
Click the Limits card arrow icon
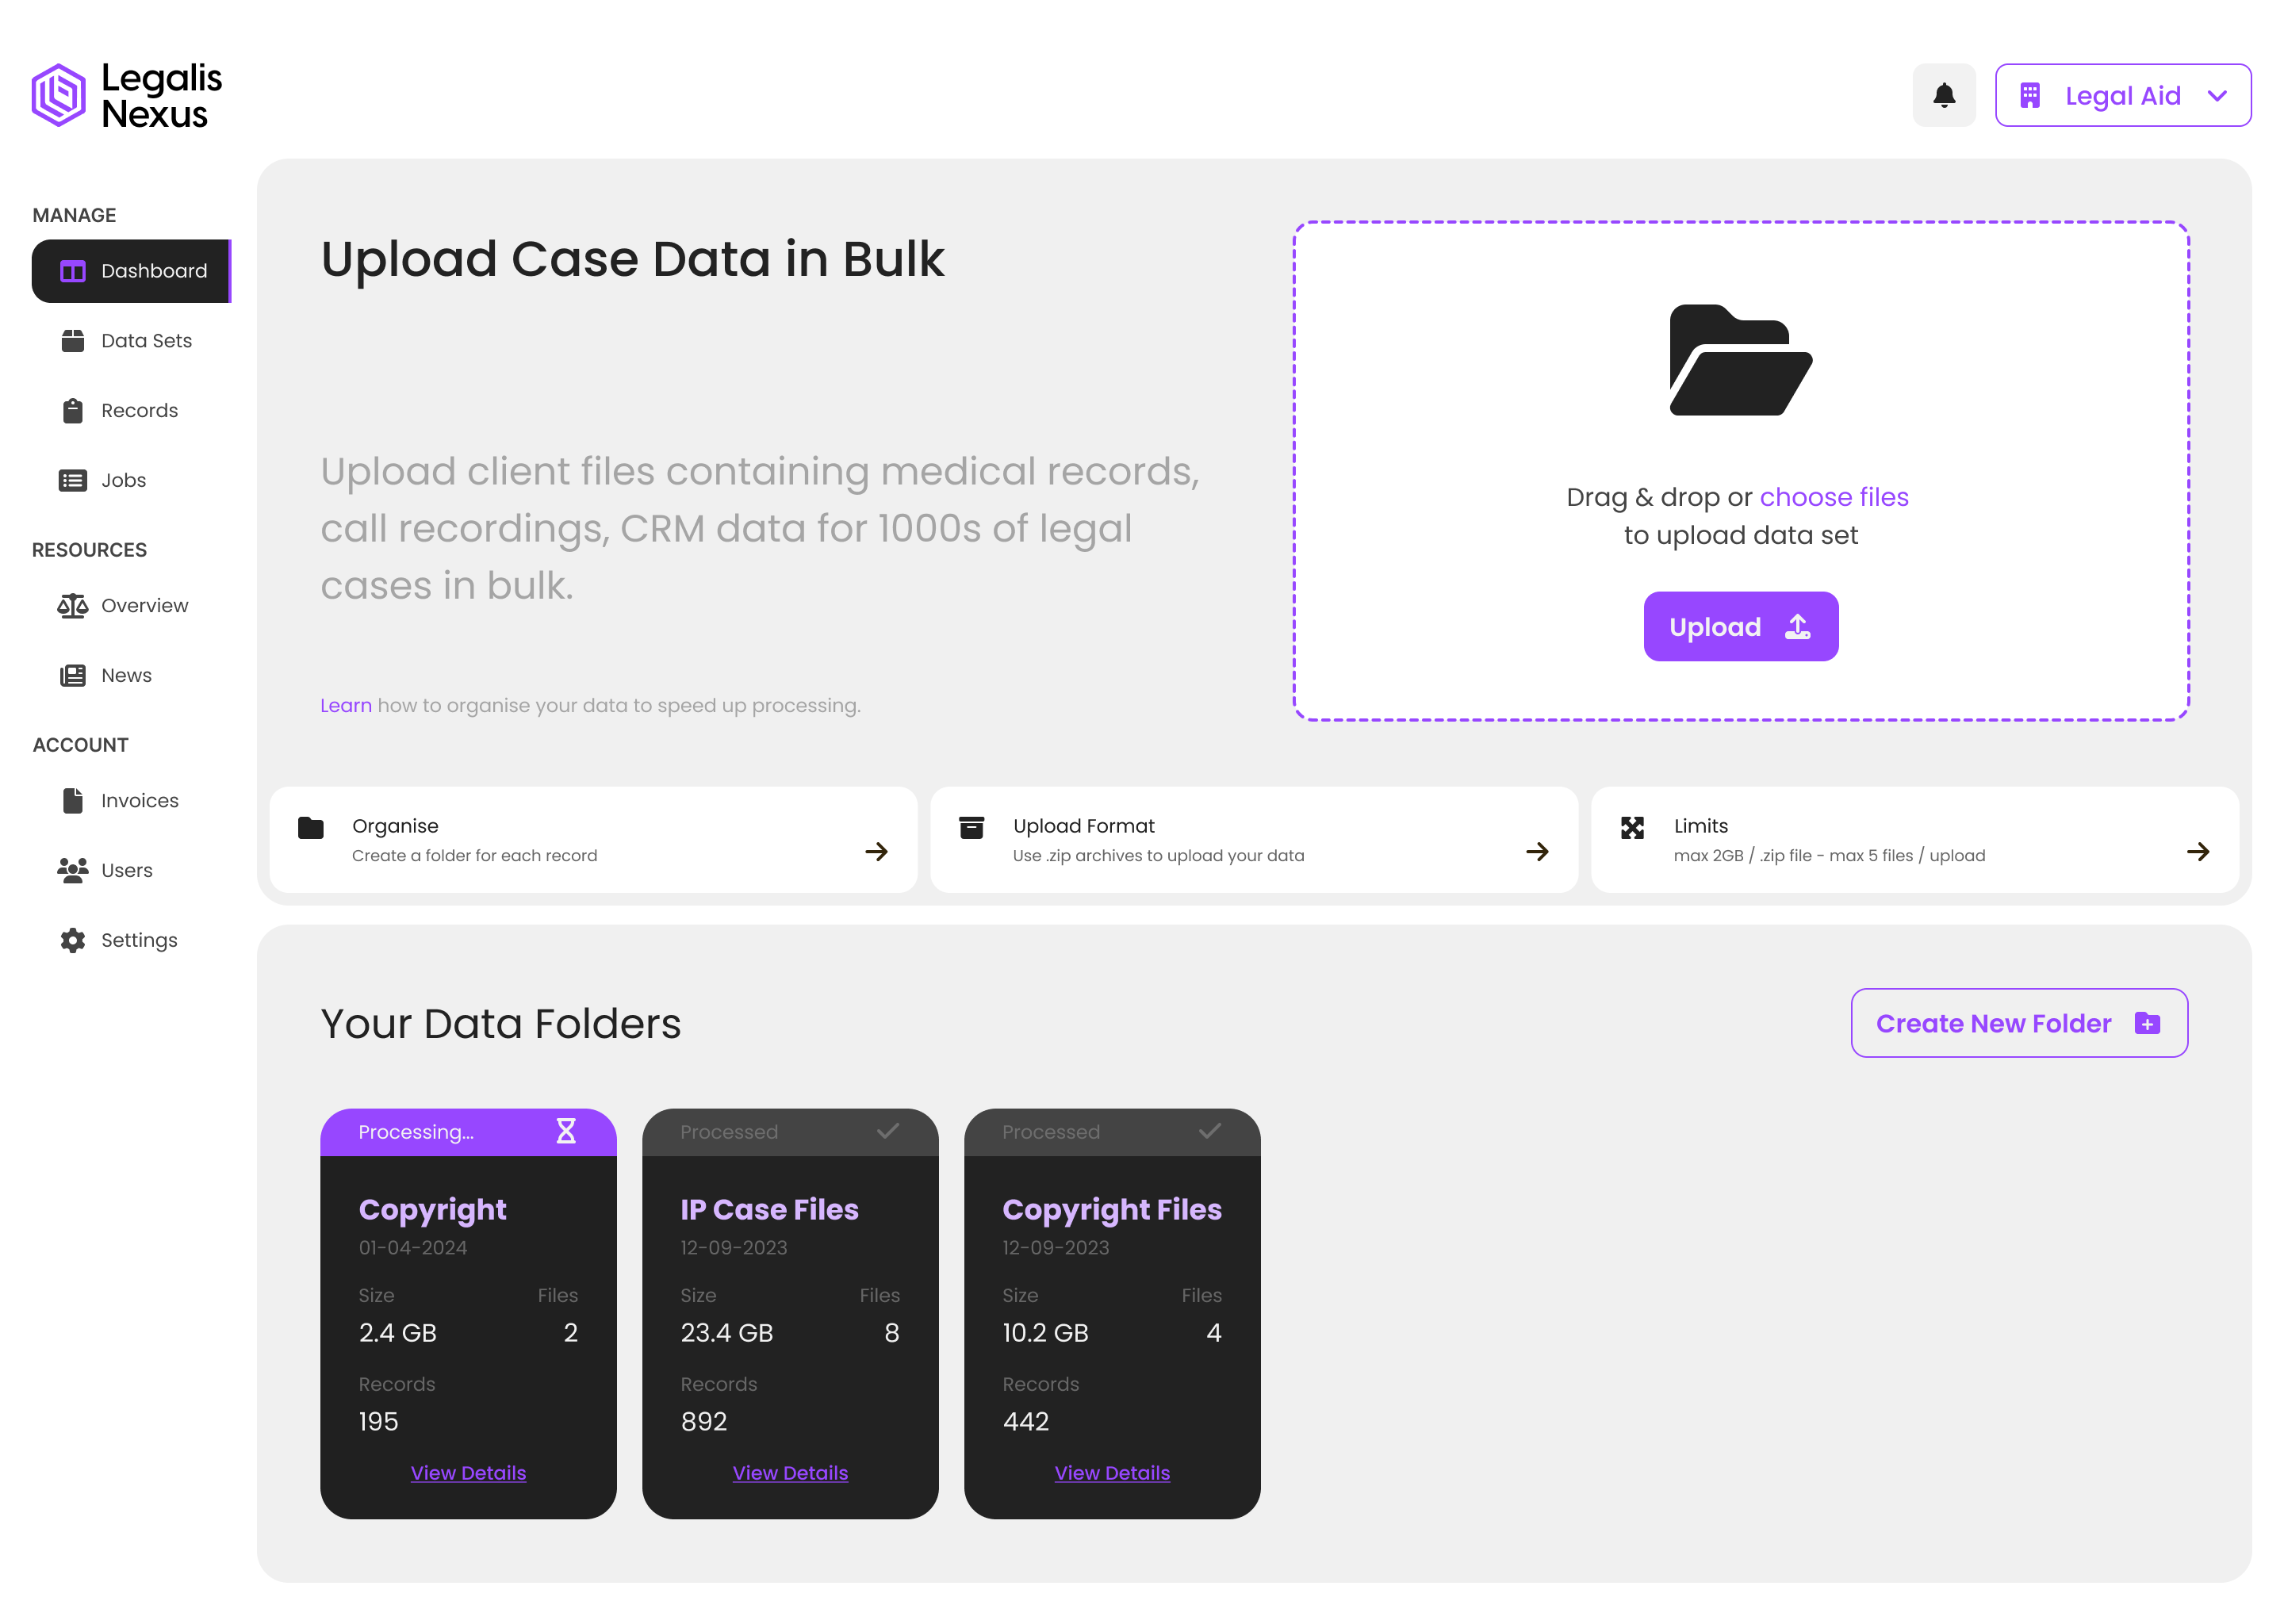[2197, 851]
